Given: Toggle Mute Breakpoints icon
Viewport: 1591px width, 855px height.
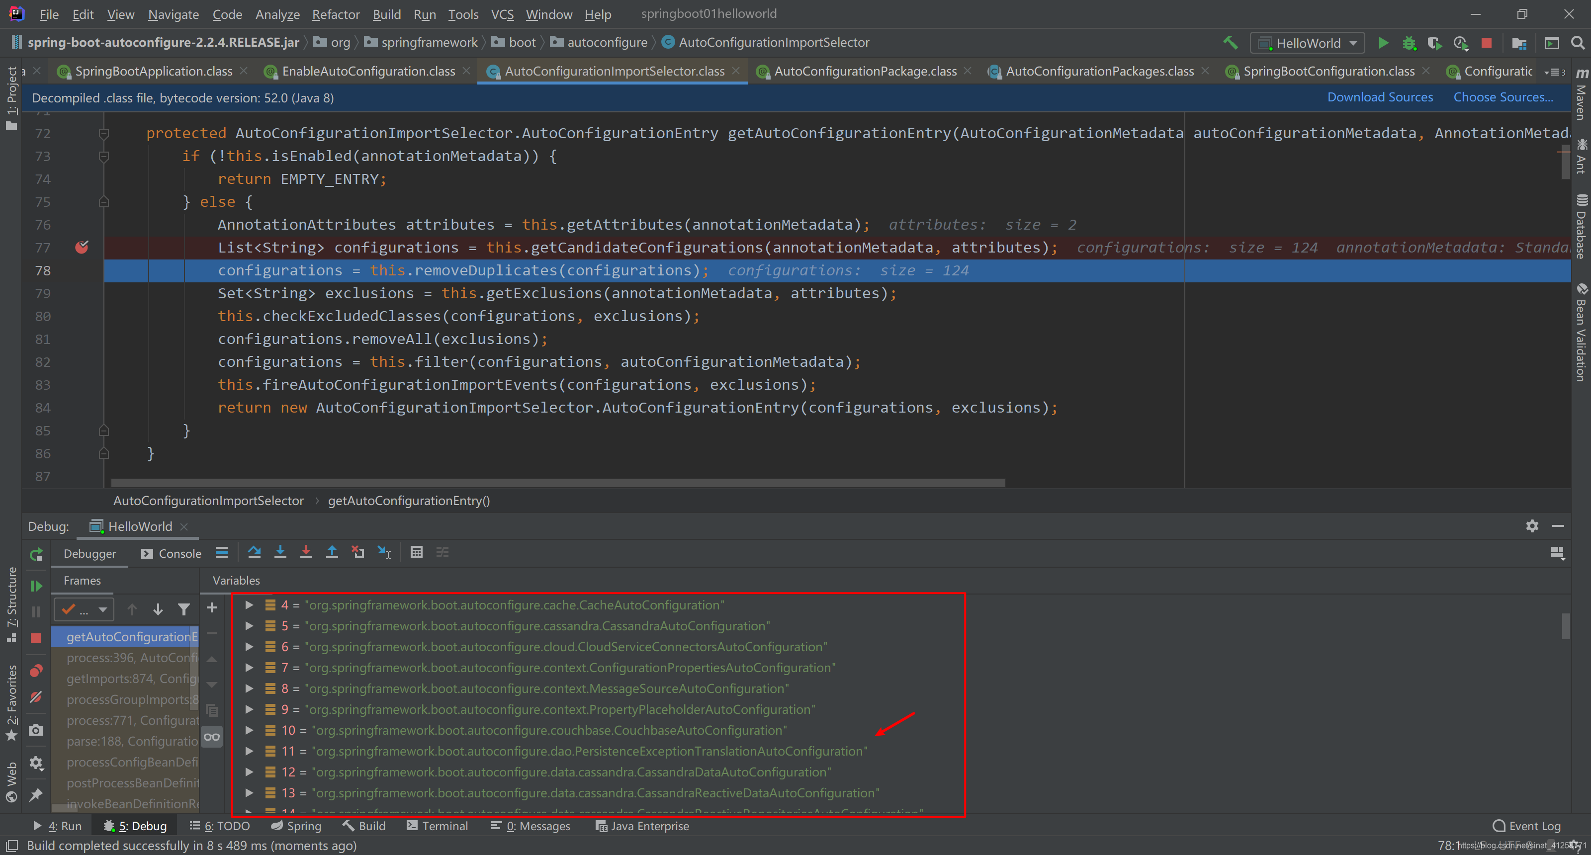Looking at the screenshot, I should click(x=36, y=697).
